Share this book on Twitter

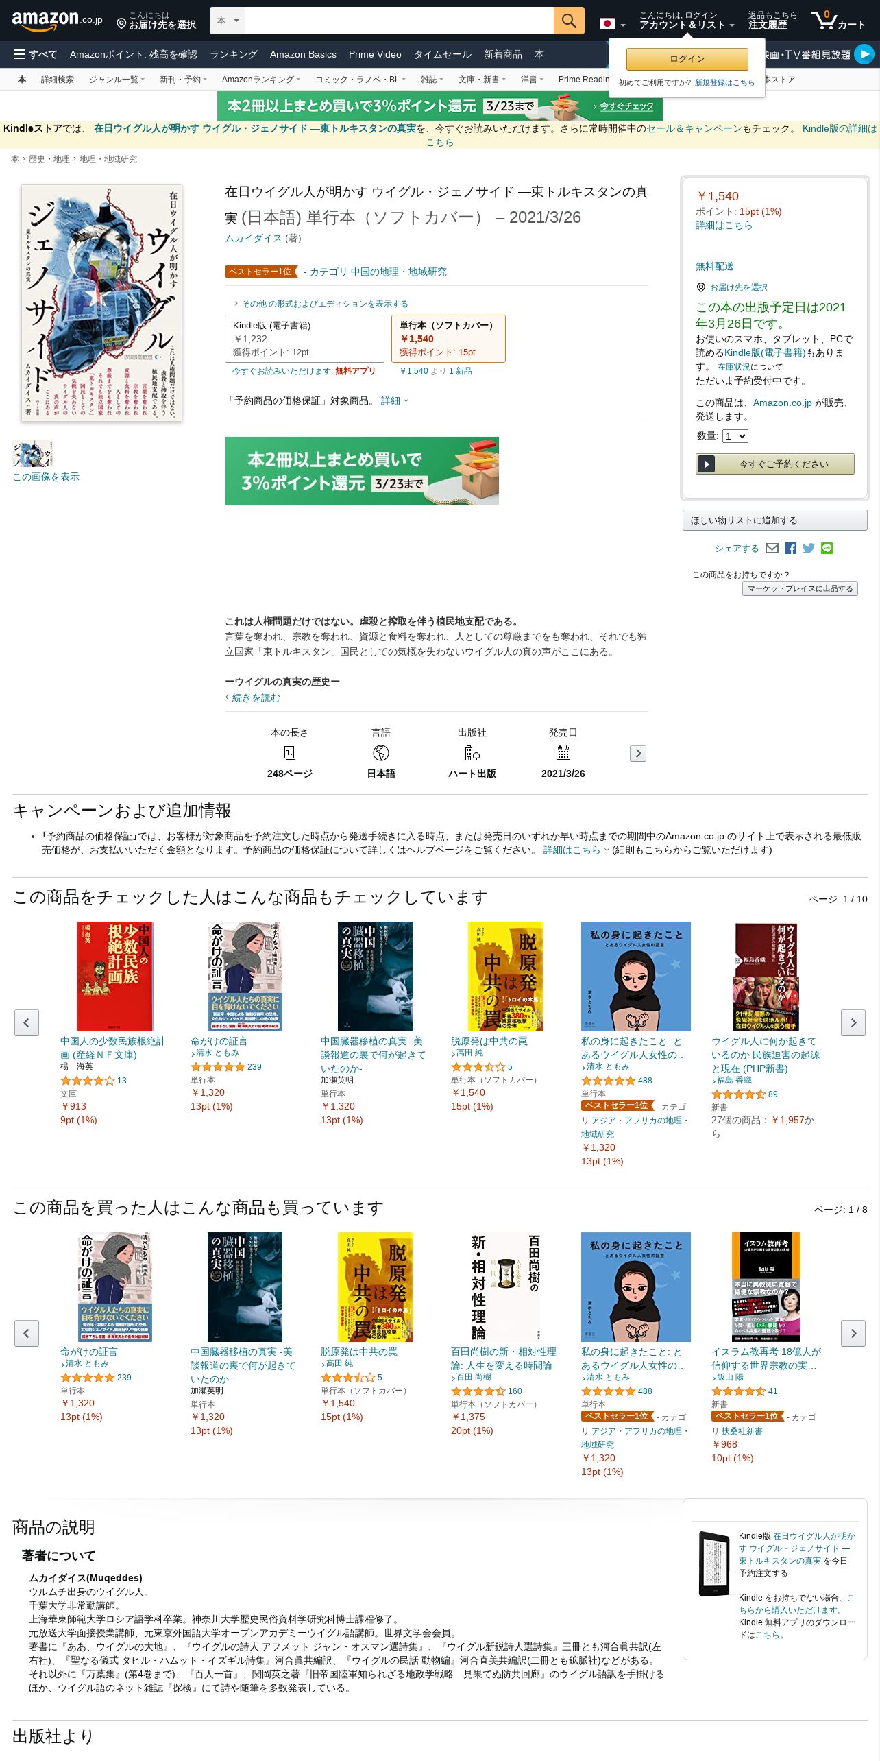click(x=809, y=549)
